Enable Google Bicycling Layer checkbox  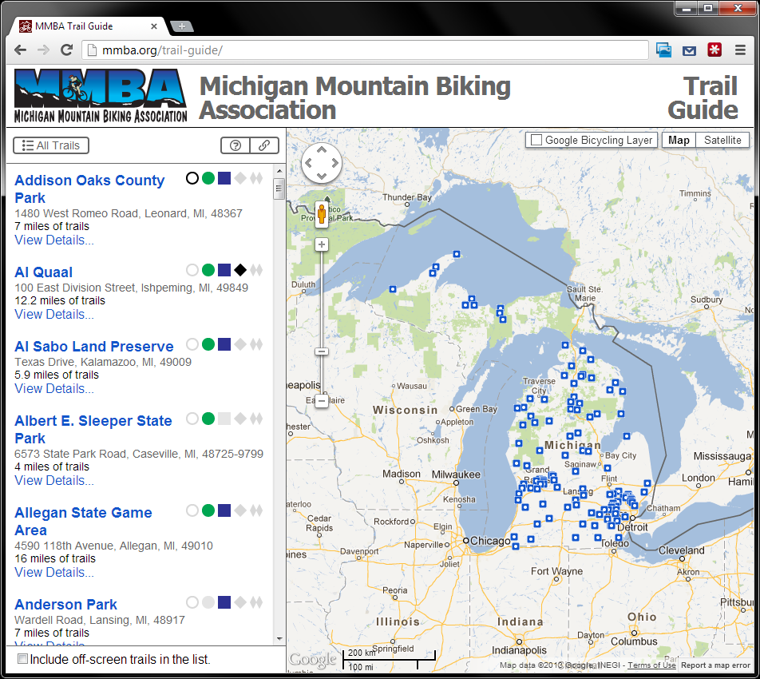point(536,140)
